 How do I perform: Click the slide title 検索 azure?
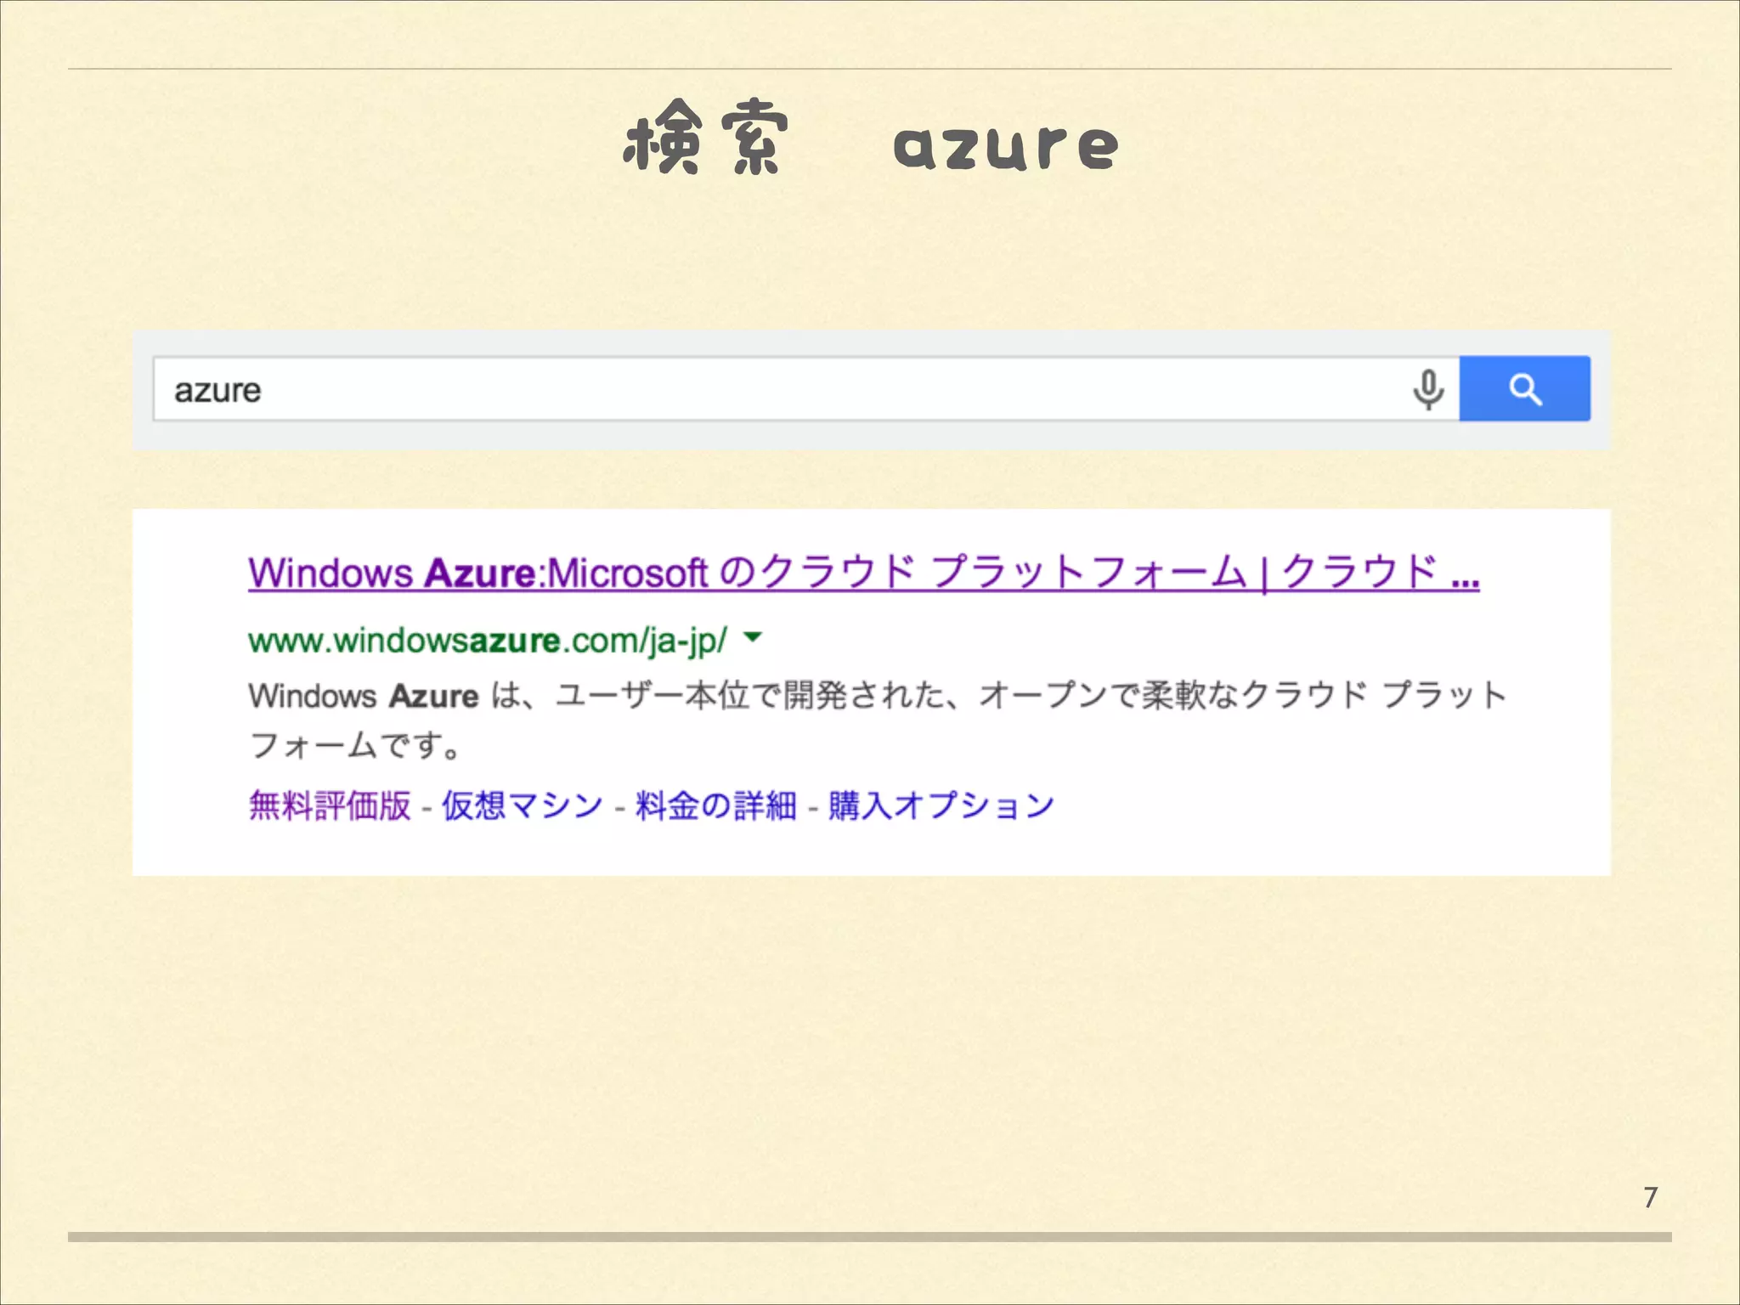(871, 138)
